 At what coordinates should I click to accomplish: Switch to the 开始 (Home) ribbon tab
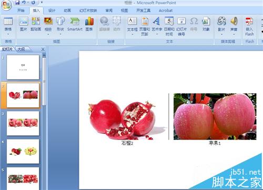(x=21, y=11)
